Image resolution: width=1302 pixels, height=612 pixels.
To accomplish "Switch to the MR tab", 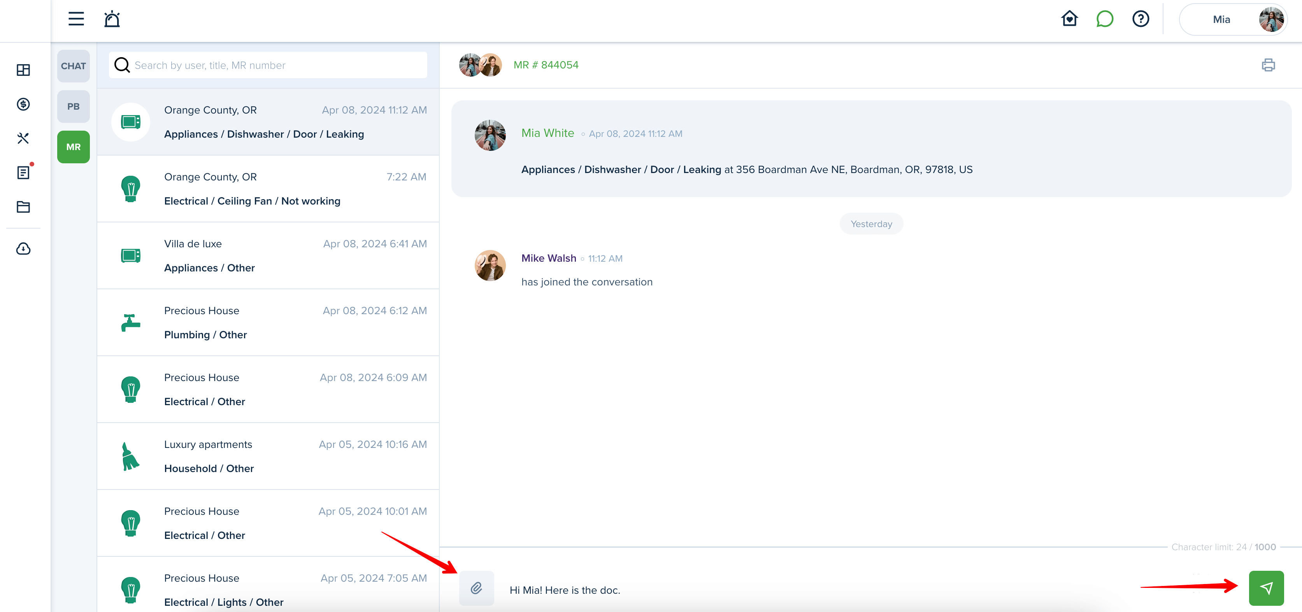I will (x=73, y=147).
